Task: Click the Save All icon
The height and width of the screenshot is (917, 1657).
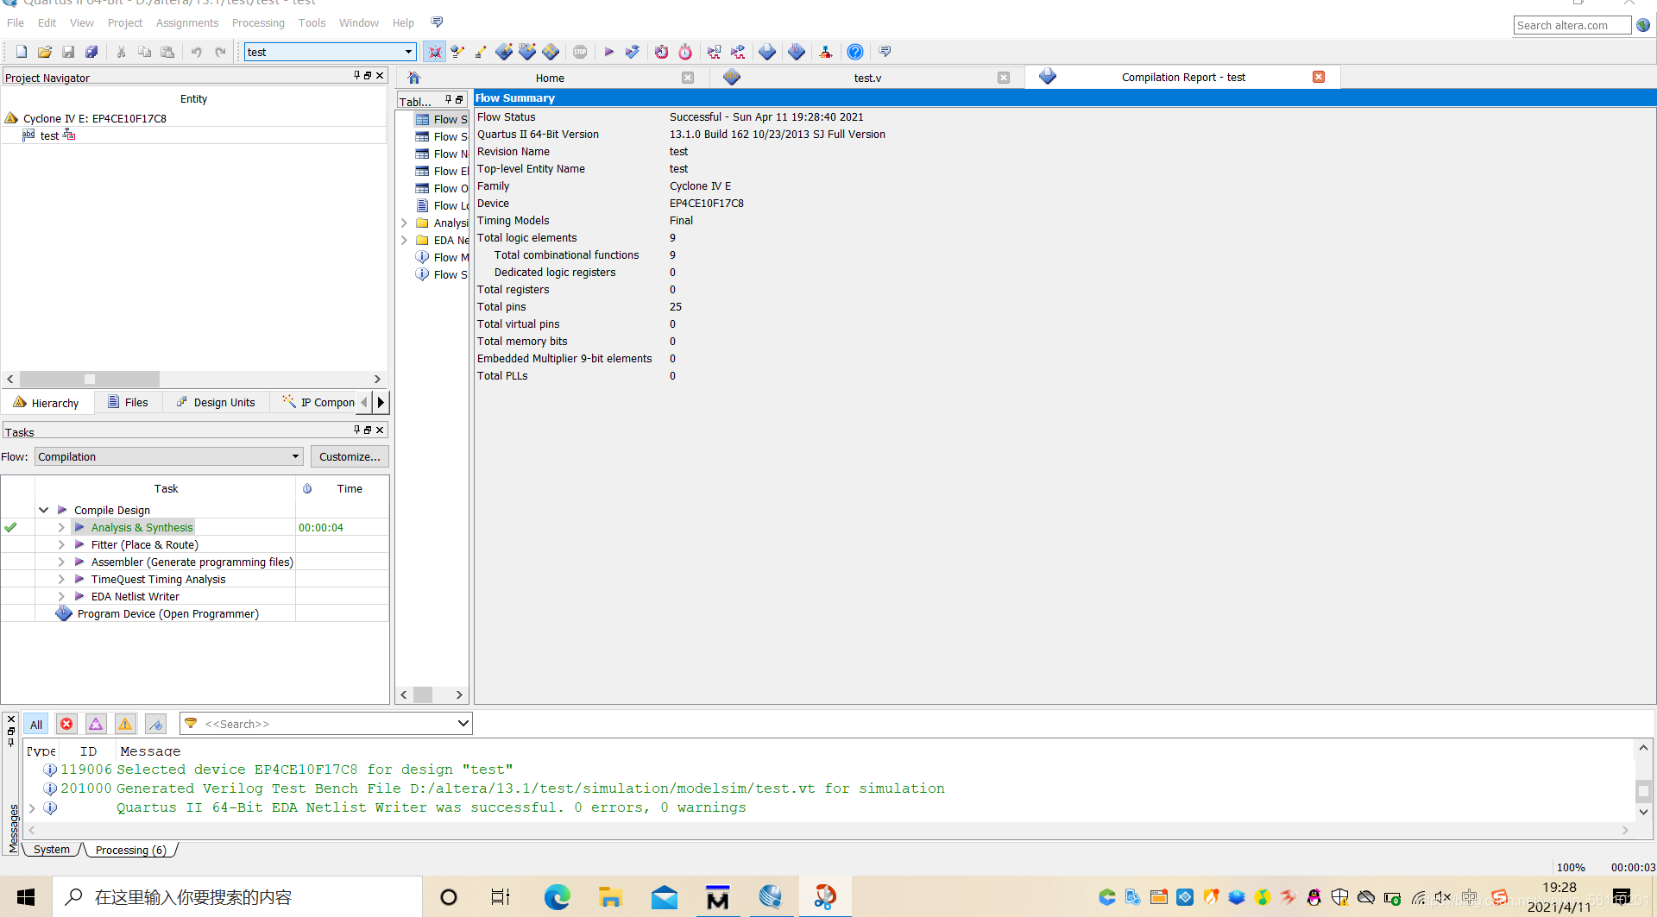Action: [x=91, y=52]
